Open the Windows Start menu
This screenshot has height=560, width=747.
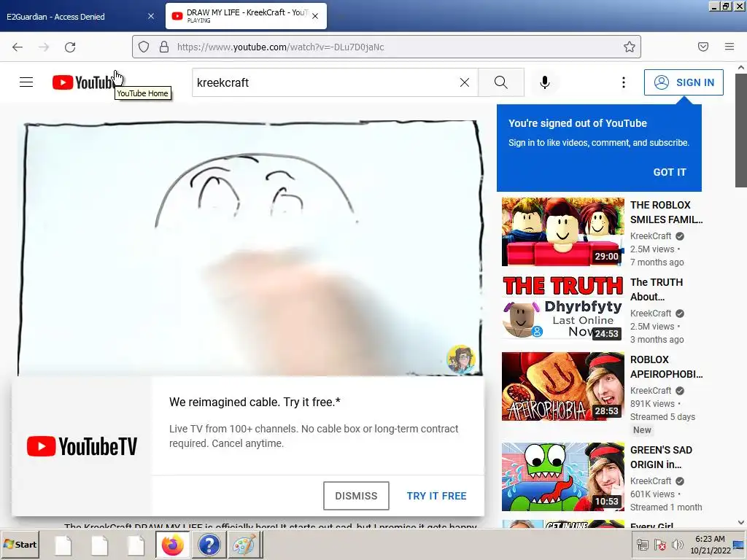click(20, 544)
